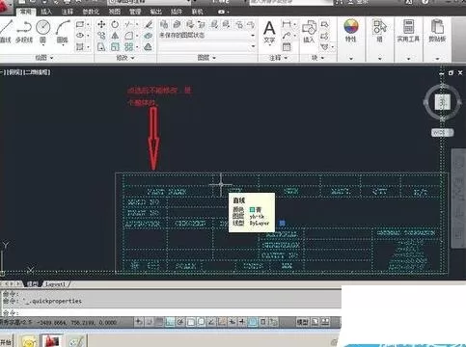Select the Arc (圆弧) tool
Screen dimensions: 466x347
pos(63,32)
